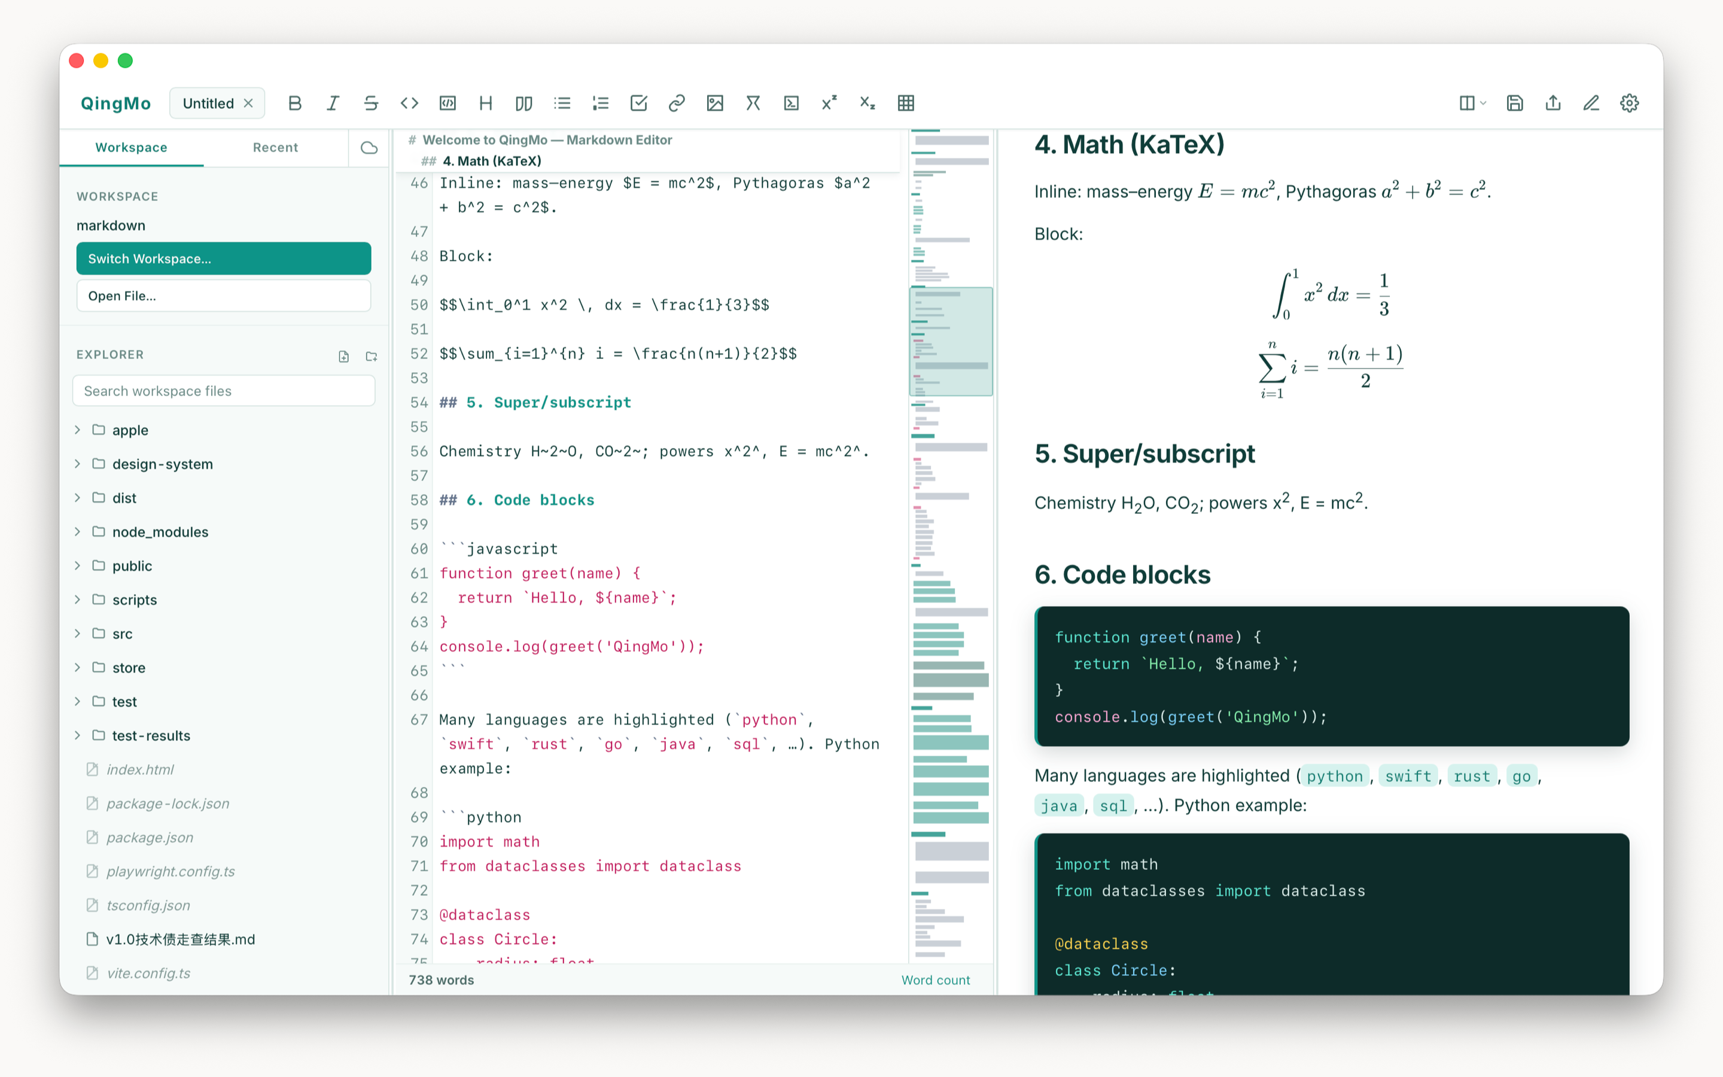Insert a blockquote
1723x1077 pixels.
[524, 104]
